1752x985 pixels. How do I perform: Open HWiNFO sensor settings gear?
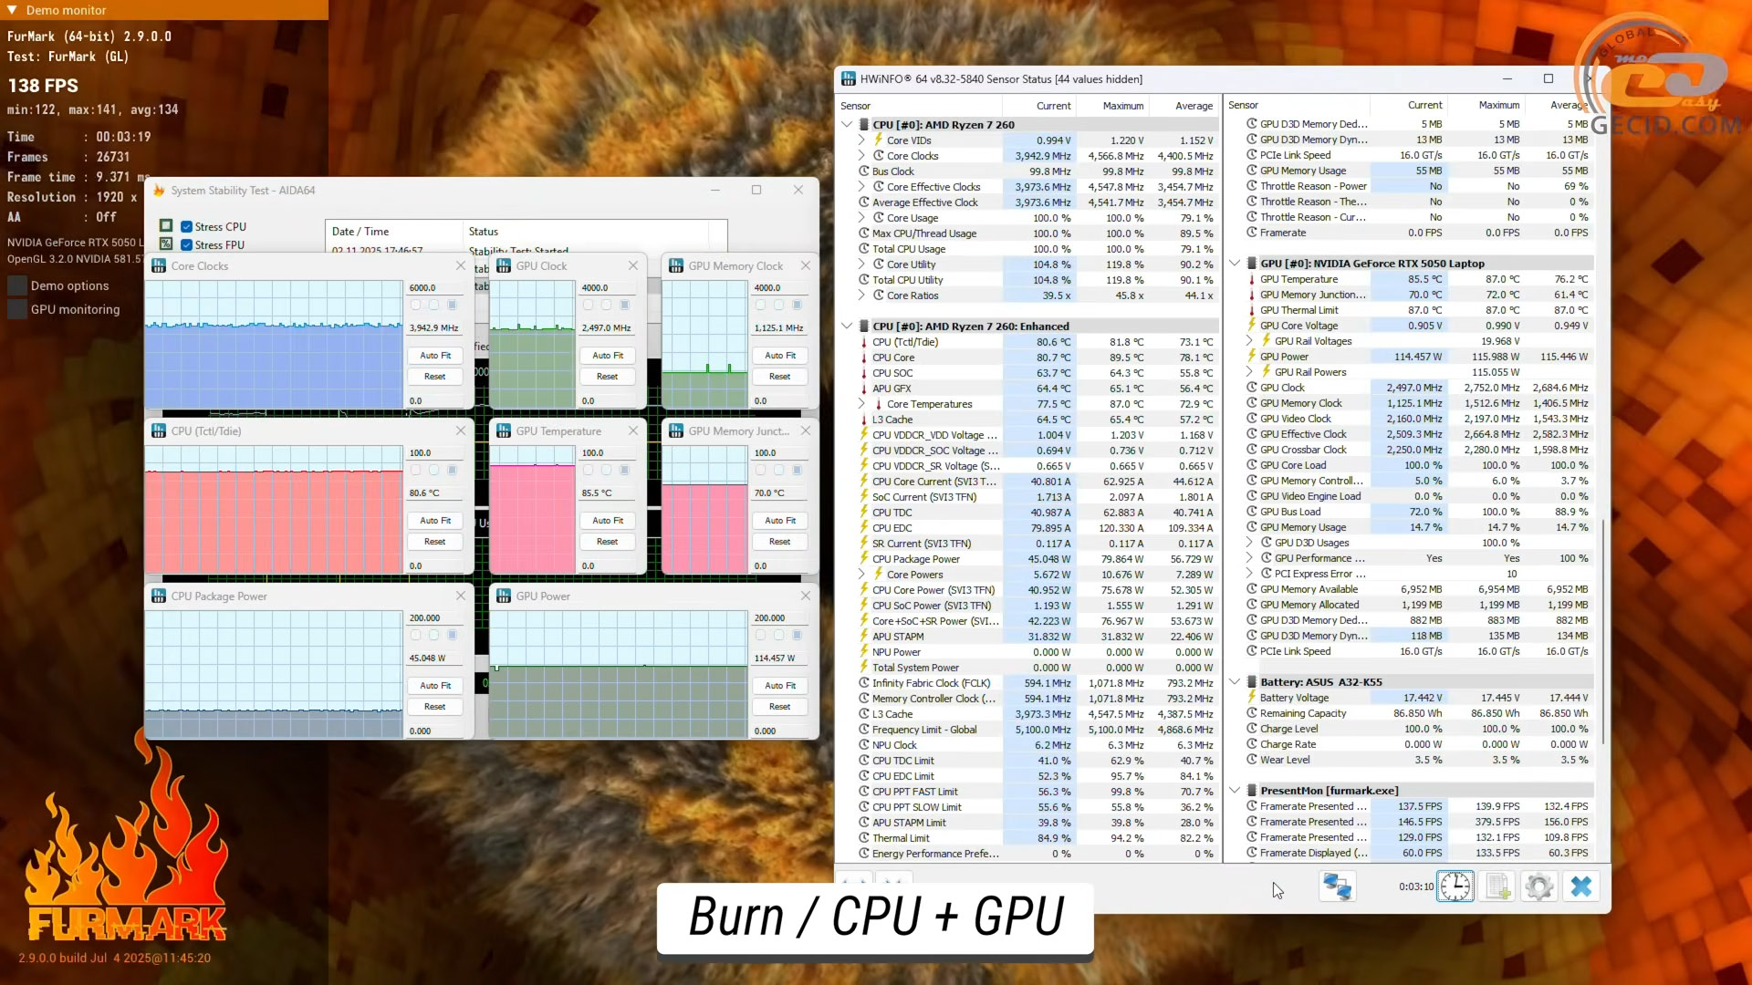coord(1538,886)
